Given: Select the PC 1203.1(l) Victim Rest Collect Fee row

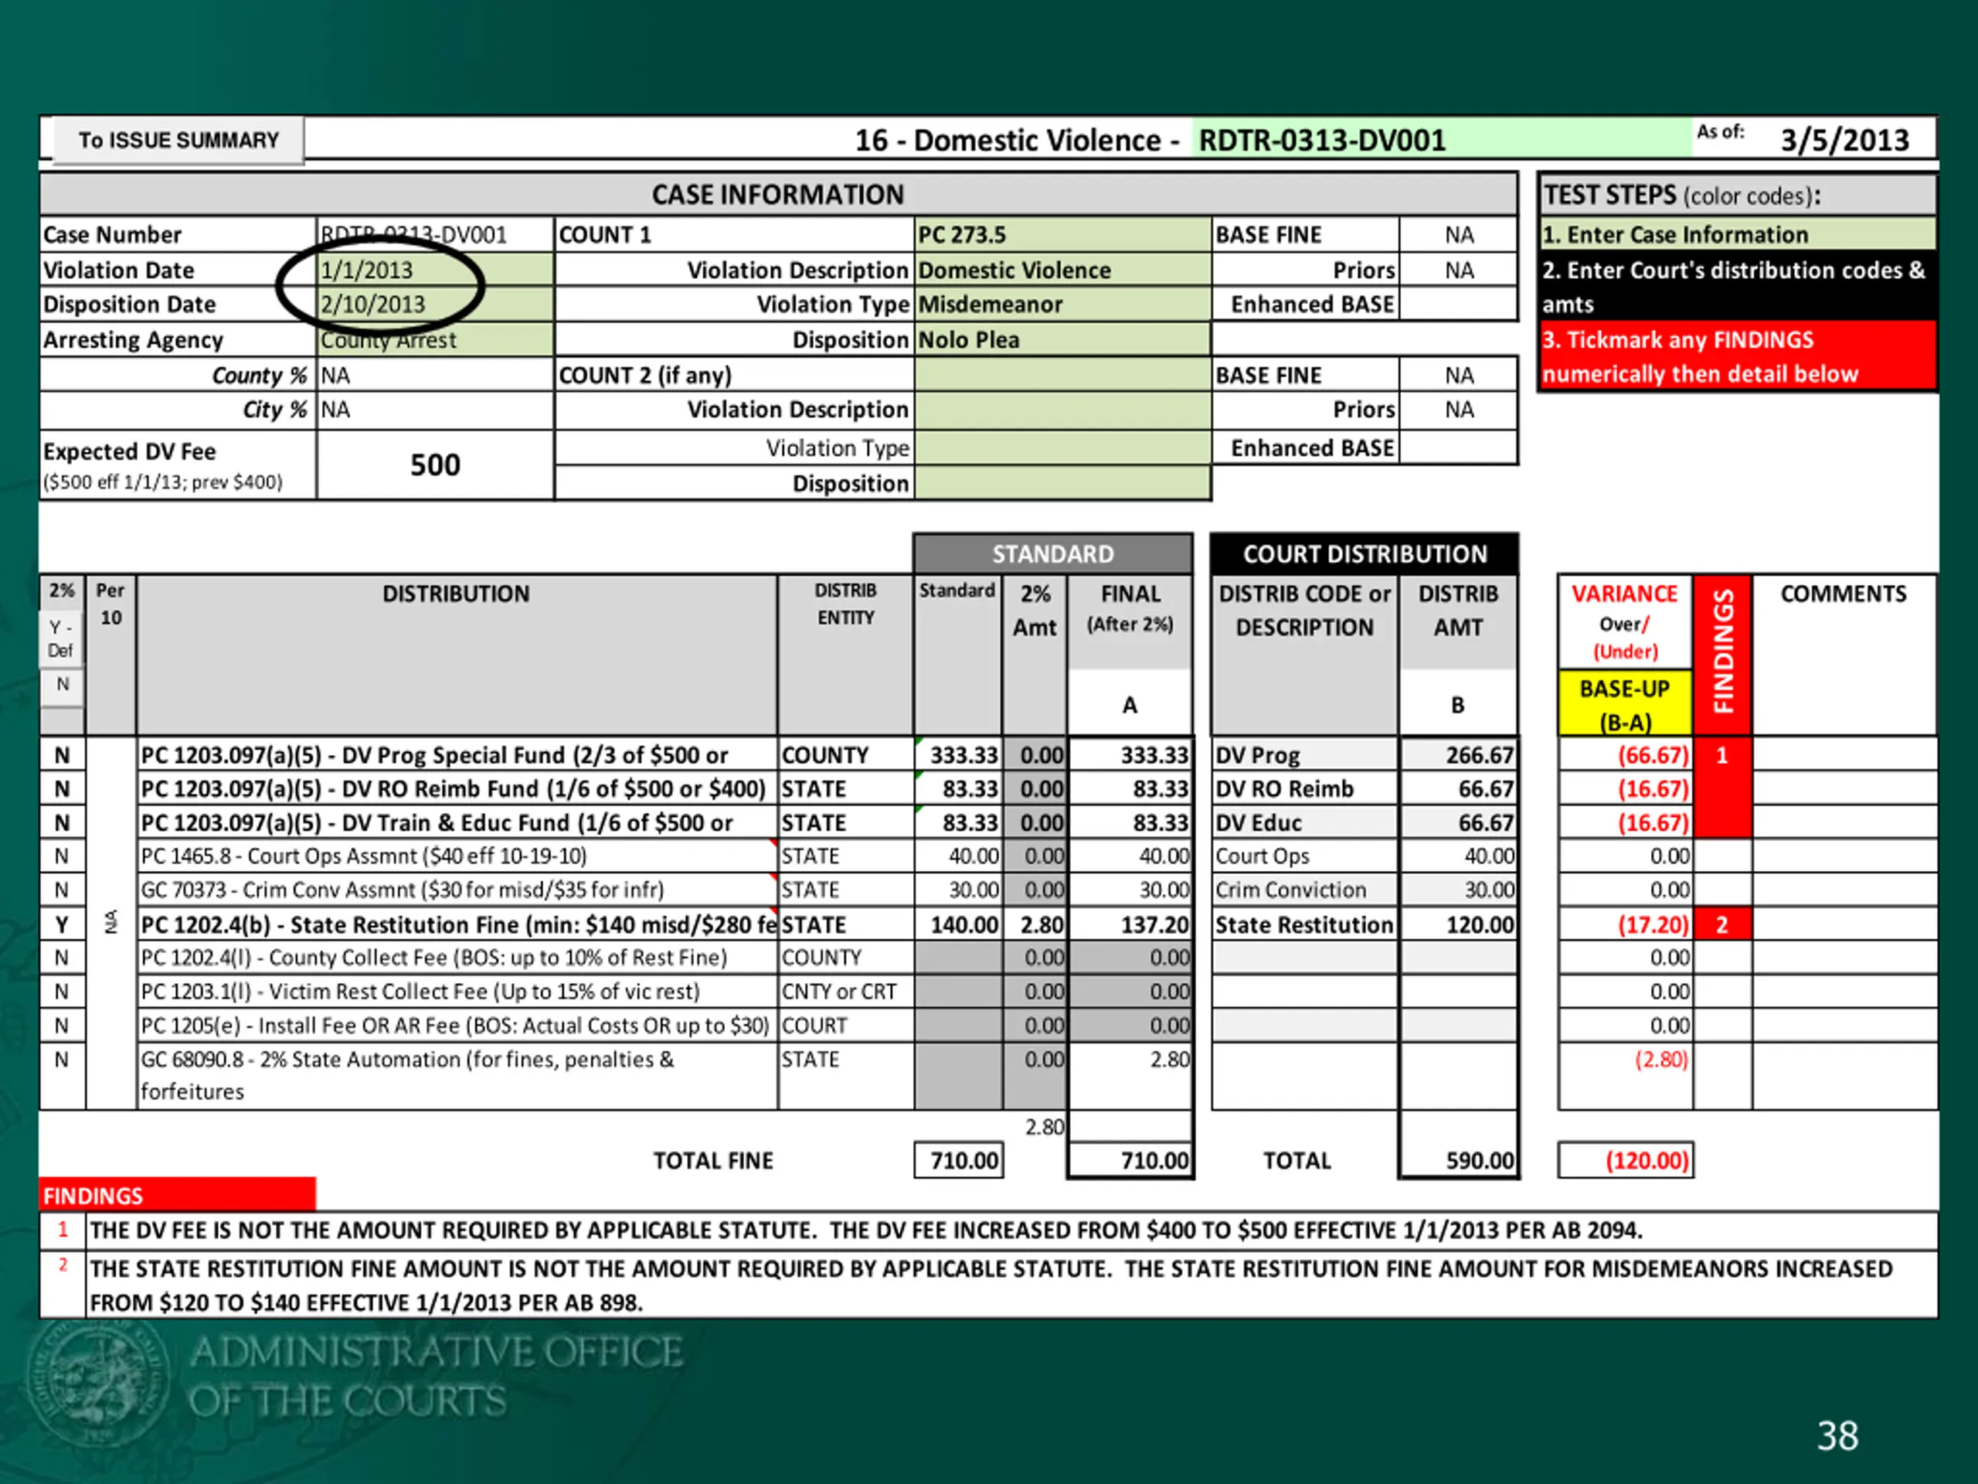Looking at the screenshot, I should (457, 991).
